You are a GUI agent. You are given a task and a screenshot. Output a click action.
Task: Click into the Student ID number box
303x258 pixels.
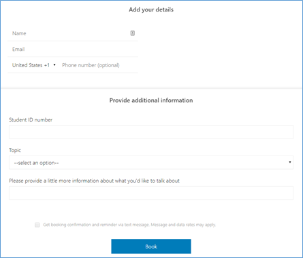(151, 132)
